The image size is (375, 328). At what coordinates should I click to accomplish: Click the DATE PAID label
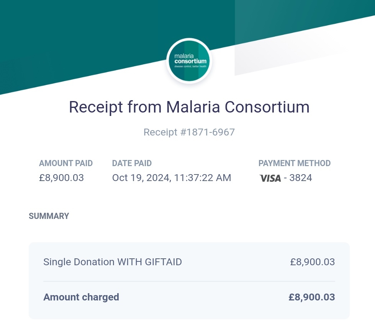pyautogui.click(x=132, y=163)
